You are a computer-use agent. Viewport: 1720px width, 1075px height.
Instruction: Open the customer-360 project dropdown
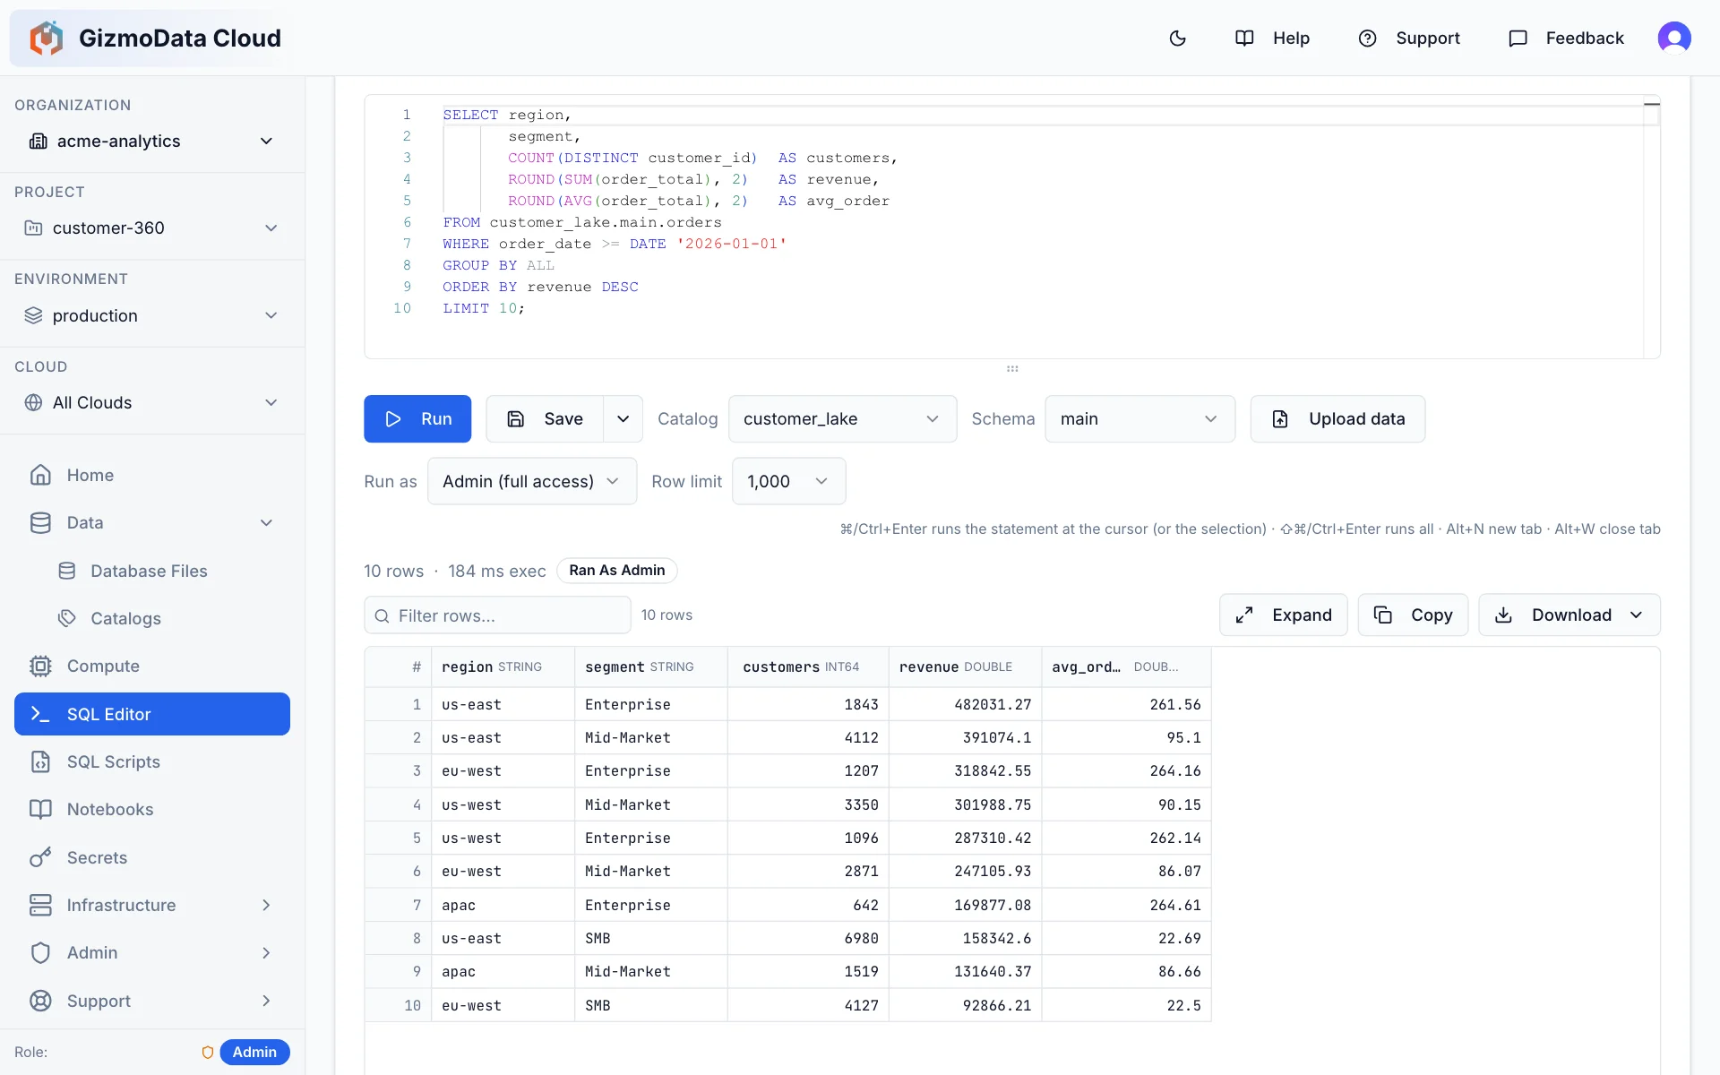pyautogui.click(x=152, y=228)
